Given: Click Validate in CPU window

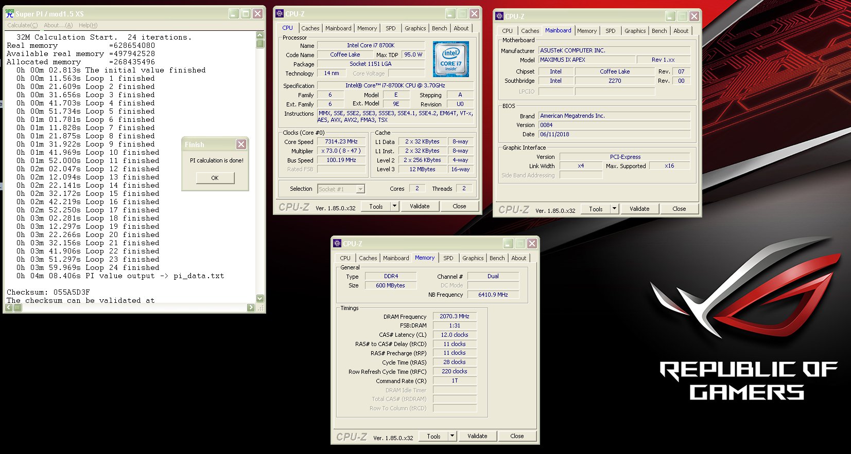Looking at the screenshot, I should coord(420,206).
